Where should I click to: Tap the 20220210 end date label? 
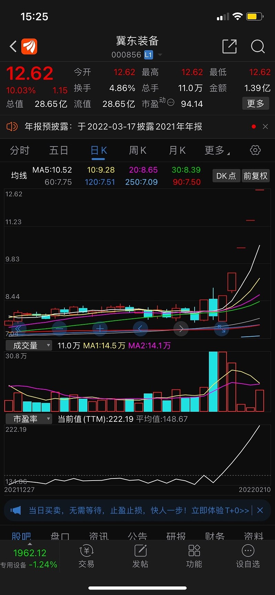[255, 489]
